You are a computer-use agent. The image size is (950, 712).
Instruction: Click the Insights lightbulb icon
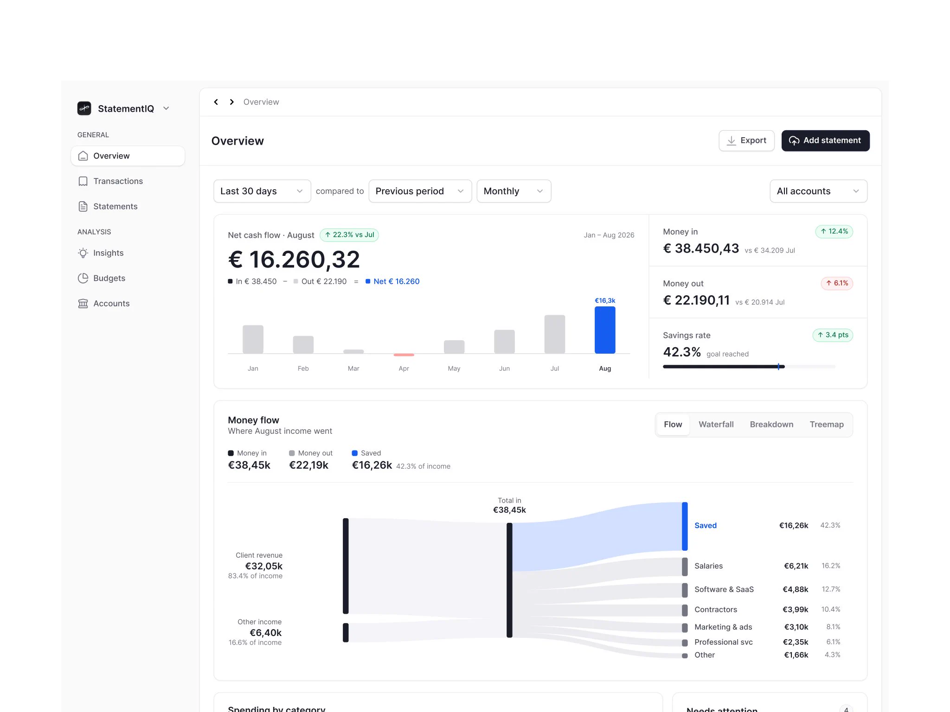83,253
